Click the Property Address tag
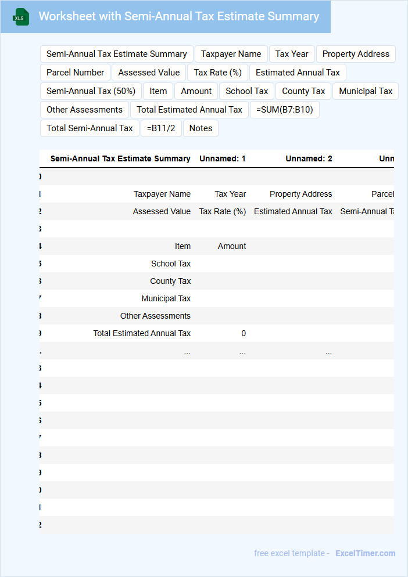 (x=356, y=54)
